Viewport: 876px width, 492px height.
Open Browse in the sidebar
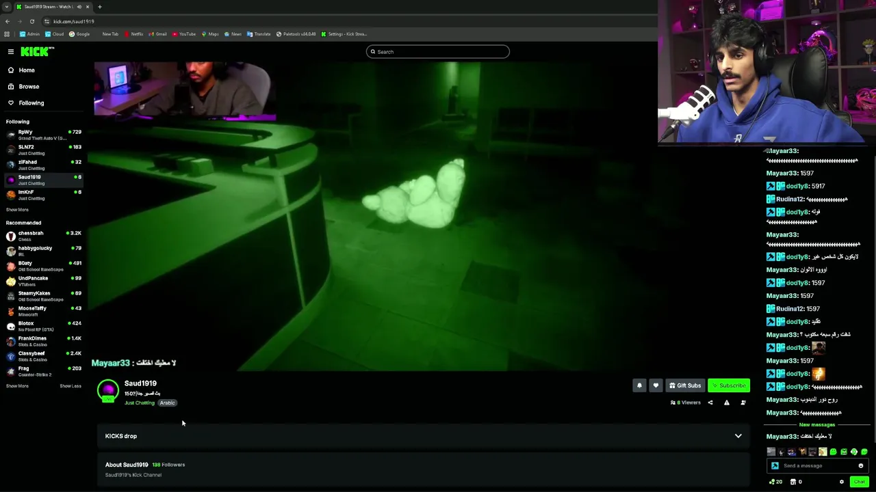click(23, 87)
